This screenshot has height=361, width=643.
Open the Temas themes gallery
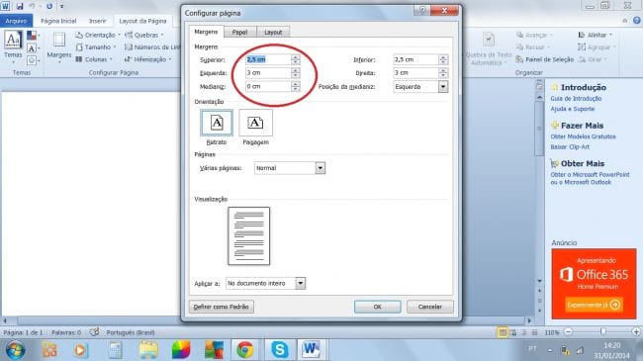click(x=13, y=46)
